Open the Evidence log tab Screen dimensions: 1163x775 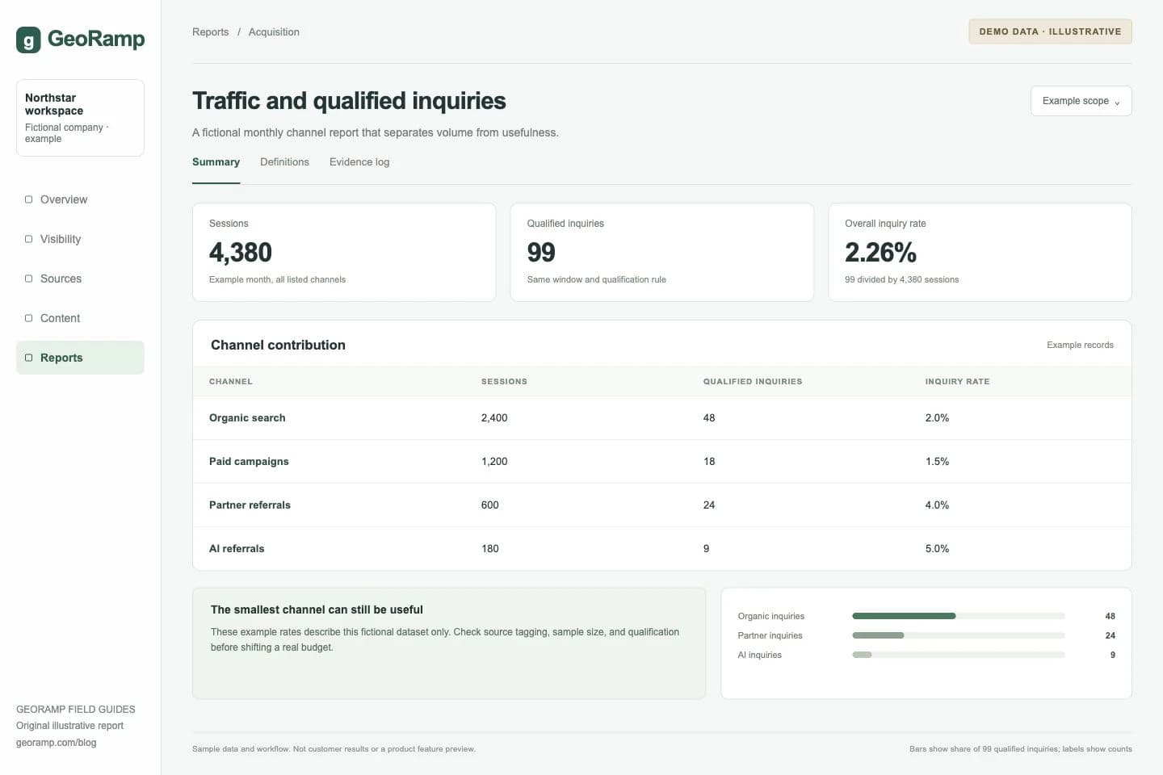click(359, 162)
